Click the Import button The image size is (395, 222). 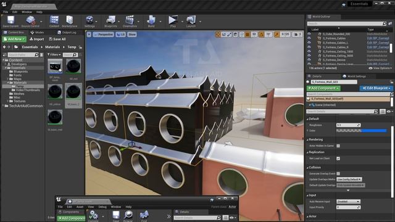click(37, 39)
